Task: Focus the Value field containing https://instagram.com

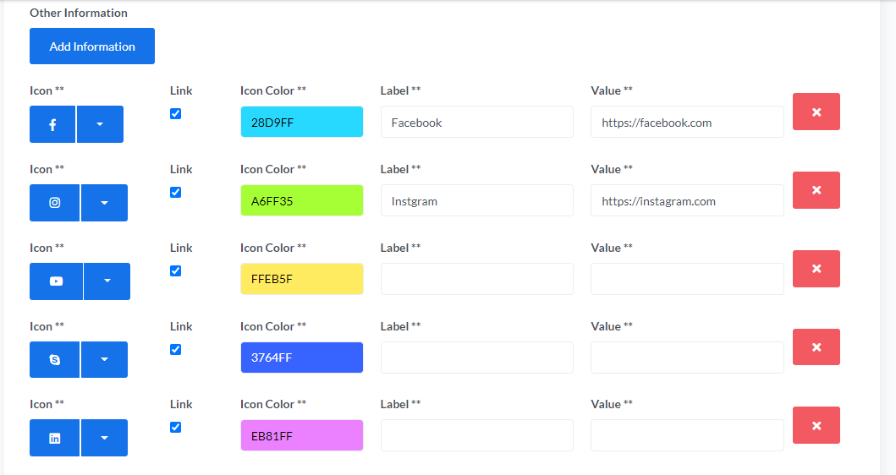Action: click(x=686, y=201)
